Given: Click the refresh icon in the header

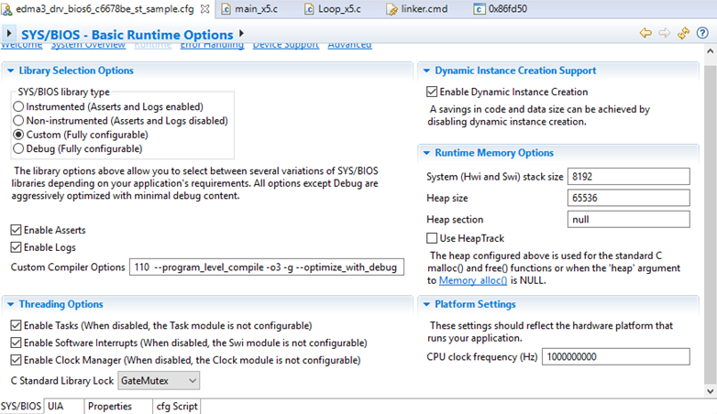Looking at the screenshot, I should coord(683,34).
